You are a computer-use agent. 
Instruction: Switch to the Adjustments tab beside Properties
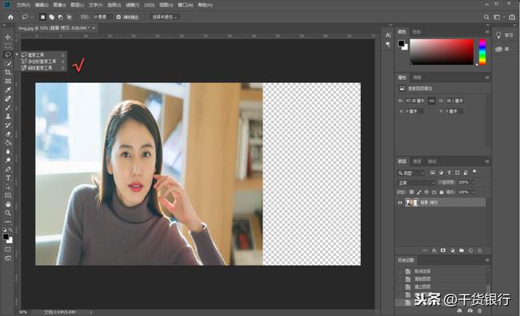[417, 78]
